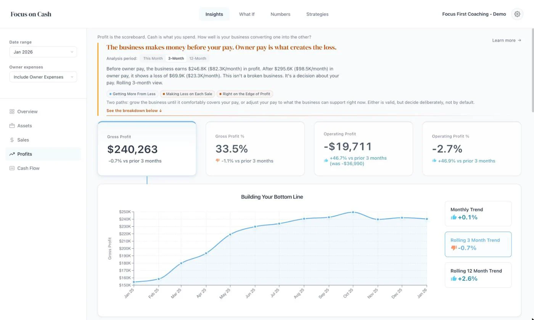Click thumbs-down icon in Gross Profit % card
The image size is (534, 320).
pyautogui.click(x=218, y=160)
